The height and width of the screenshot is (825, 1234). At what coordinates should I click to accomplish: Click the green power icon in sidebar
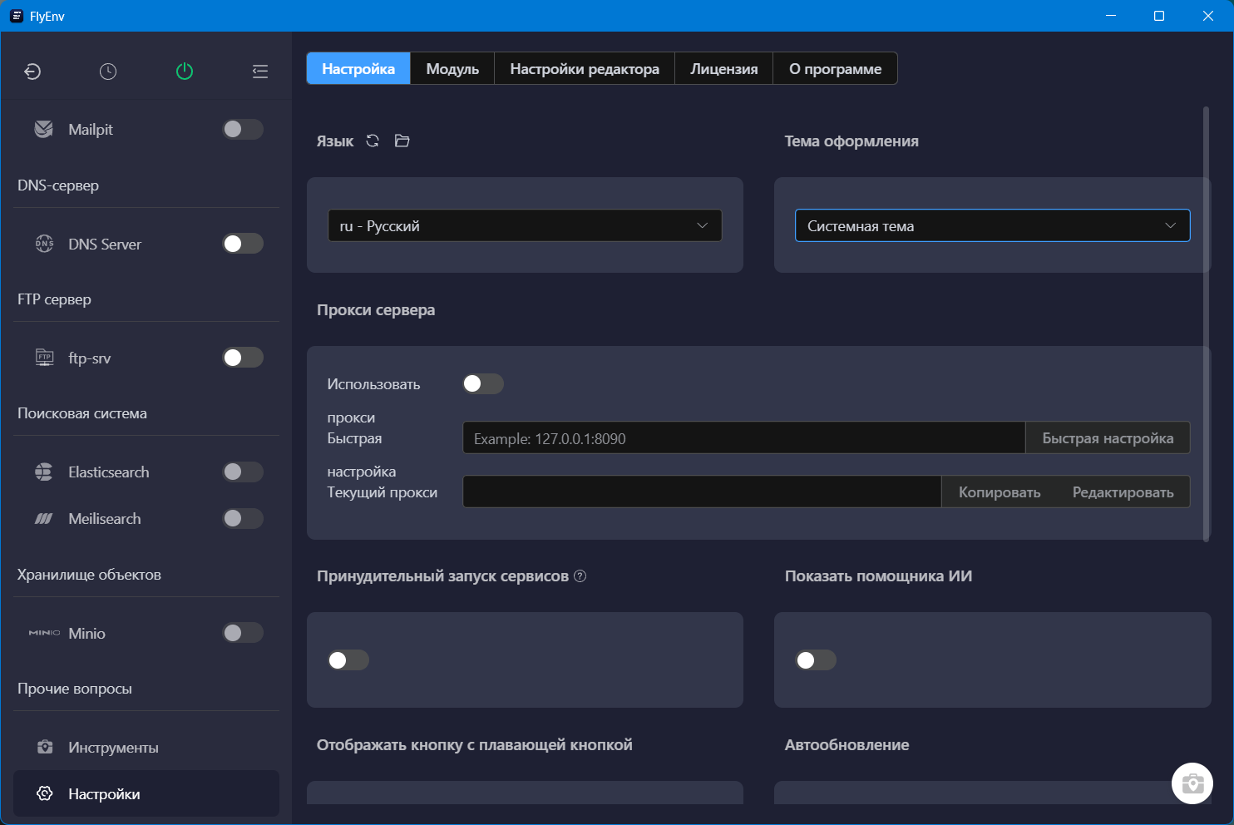[x=185, y=72]
